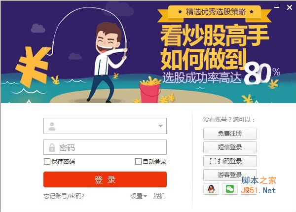This screenshot has height=212, width=296.
Task: Click the red 登录 button
Action: click(105, 179)
